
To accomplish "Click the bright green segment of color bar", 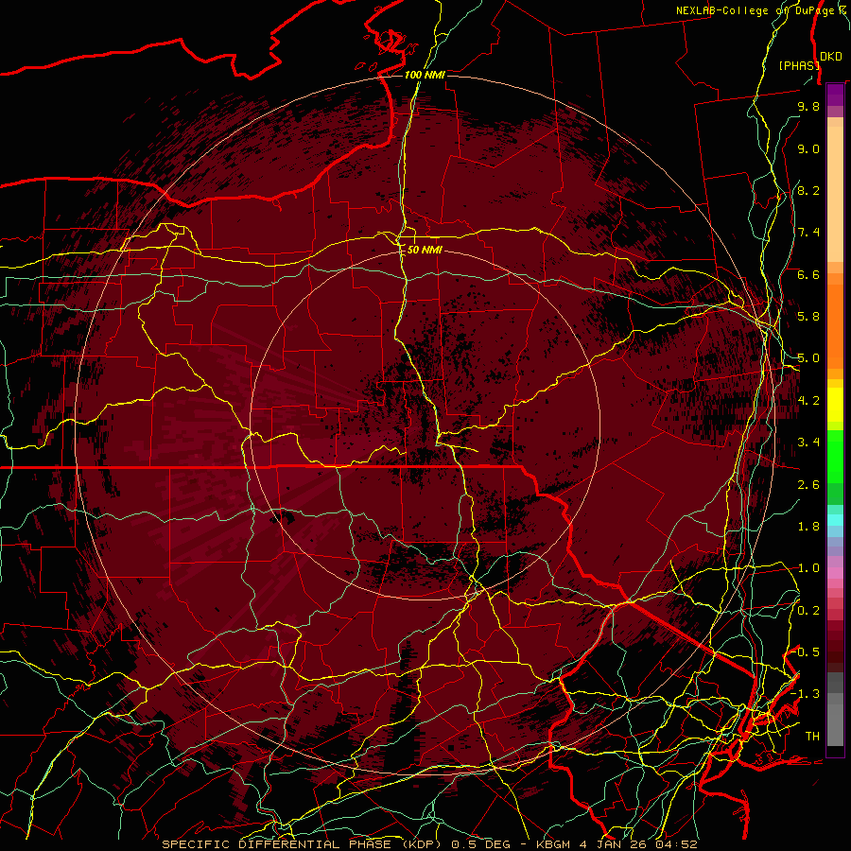I will coord(835,457).
